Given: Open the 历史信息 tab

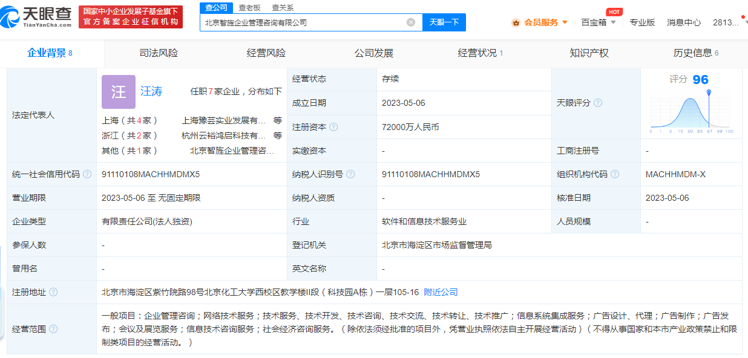Looking at the screenshot, I should (x=696, y=53).
